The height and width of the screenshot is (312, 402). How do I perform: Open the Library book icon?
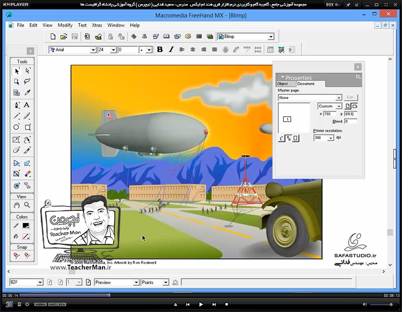(x=166, y=36)
